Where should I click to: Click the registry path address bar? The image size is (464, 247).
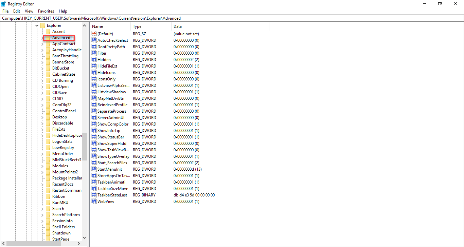[232, 18]
